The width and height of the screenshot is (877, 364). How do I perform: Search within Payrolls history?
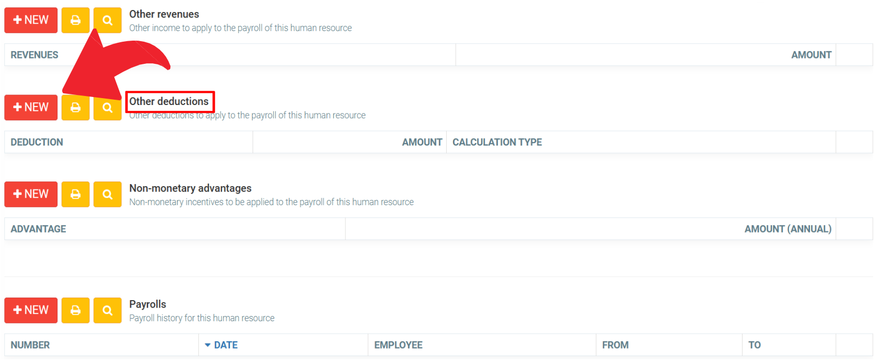pos(108,310)
